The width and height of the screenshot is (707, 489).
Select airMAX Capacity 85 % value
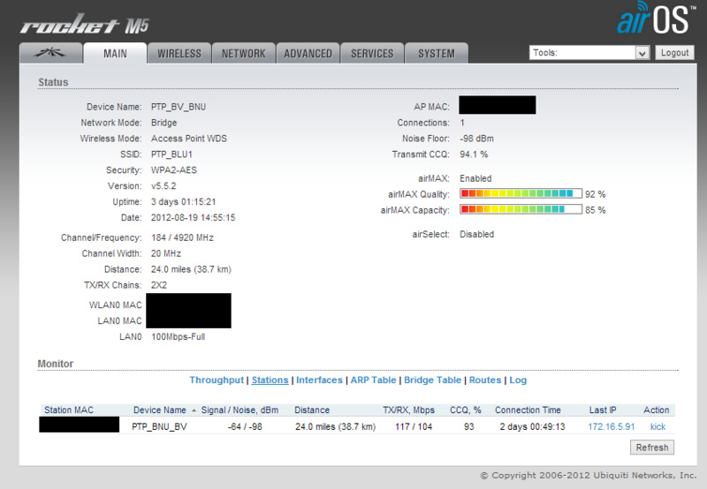595,210
